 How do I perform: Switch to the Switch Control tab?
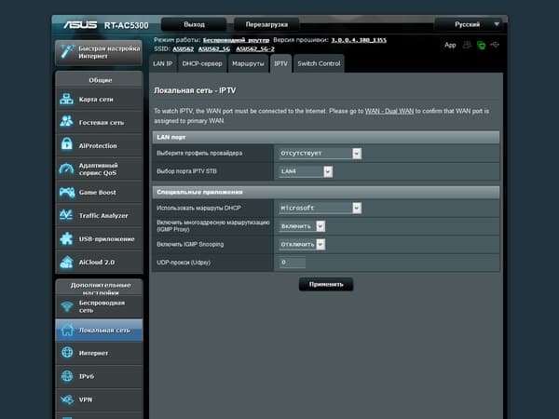click(x=319, y=63)
